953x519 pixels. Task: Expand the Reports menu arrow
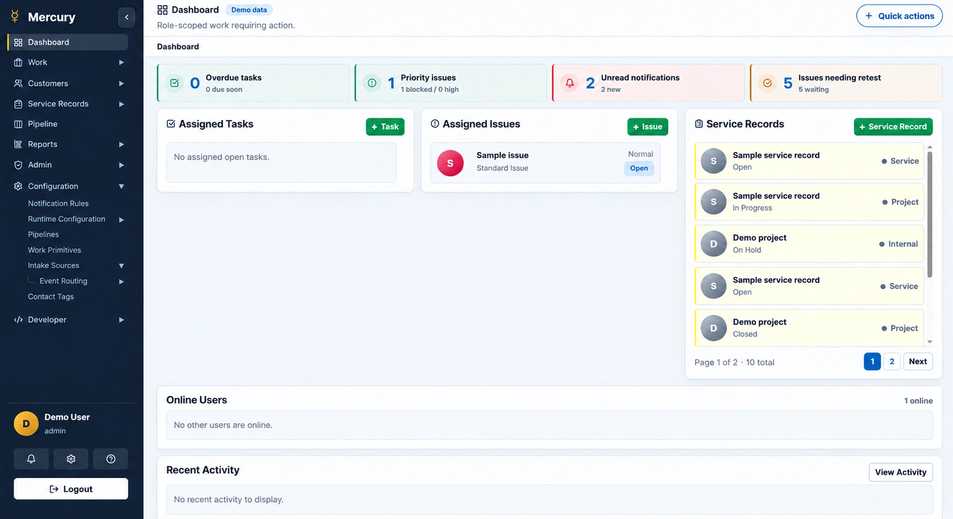click(121, 145)
